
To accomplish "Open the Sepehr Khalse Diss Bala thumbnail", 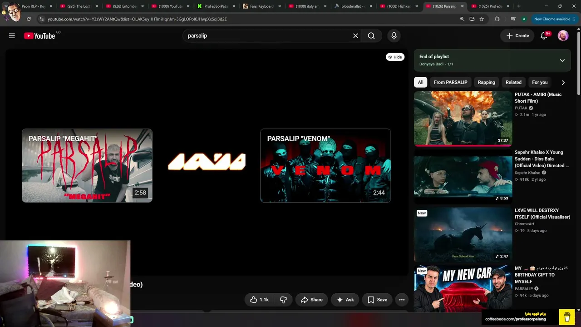I will click(x=463, y=177).
